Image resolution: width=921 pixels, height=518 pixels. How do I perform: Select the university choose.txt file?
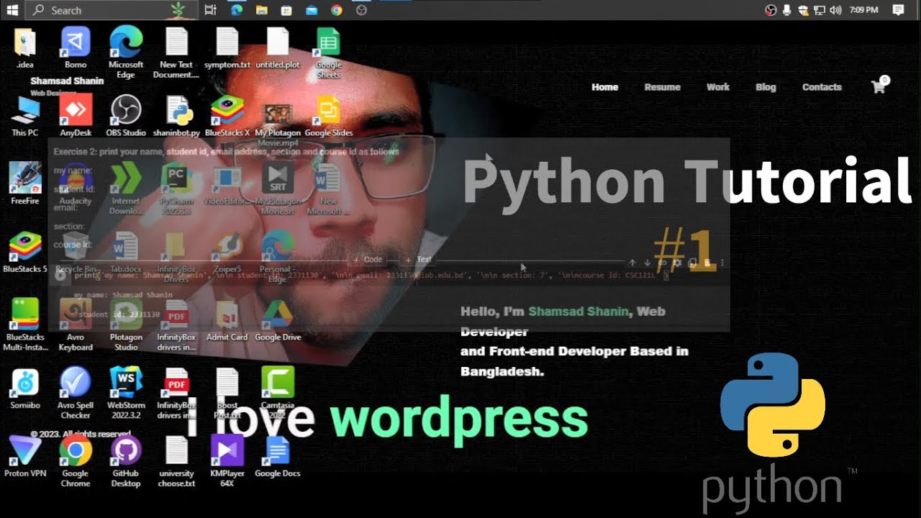[176, 460]
